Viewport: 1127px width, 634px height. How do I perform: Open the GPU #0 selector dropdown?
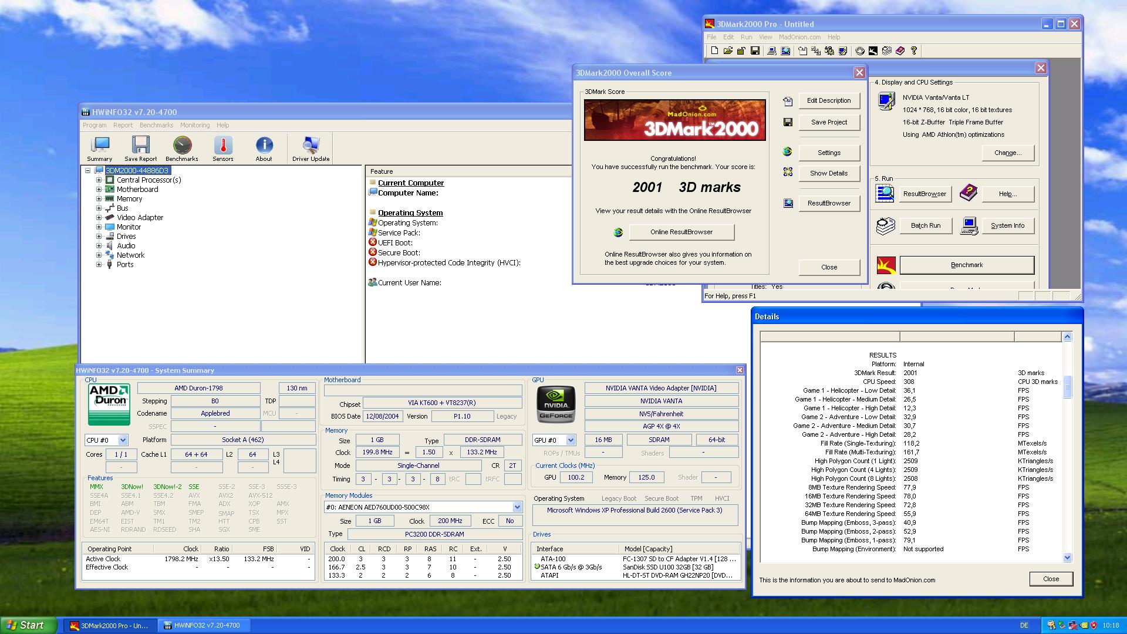click(571, 440)
